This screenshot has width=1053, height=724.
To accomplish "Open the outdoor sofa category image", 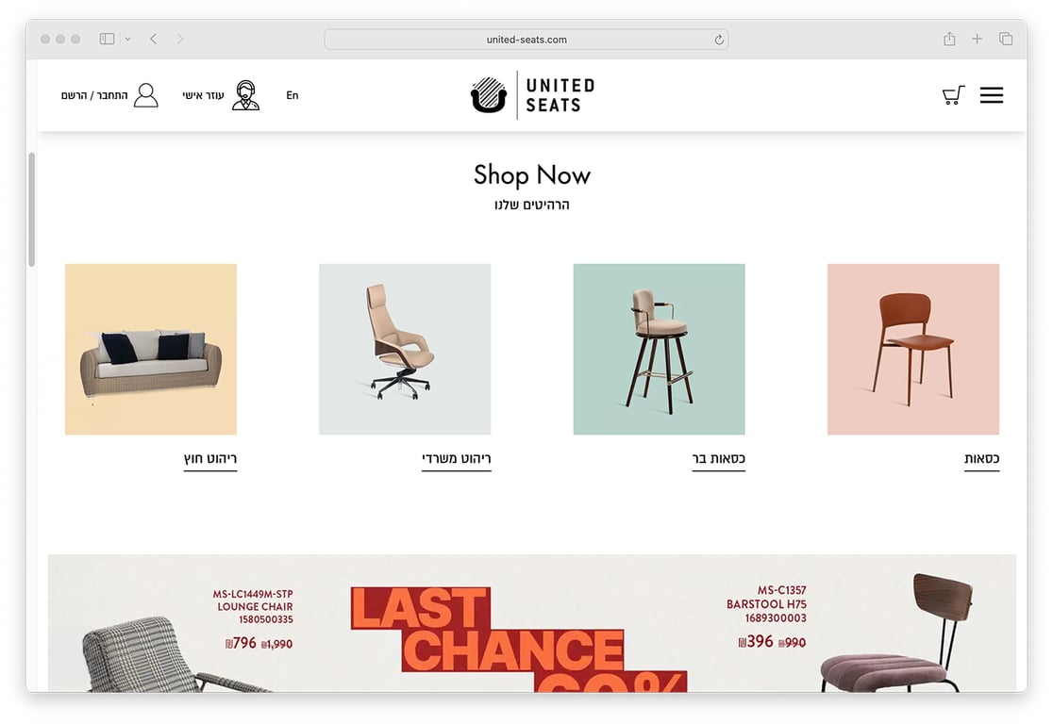I will [151, 349].
